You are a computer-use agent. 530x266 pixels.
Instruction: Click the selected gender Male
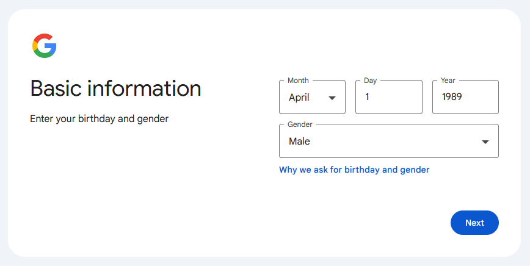299,142
